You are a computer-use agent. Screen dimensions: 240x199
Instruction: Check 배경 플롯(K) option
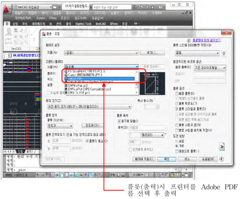pyautogui.click(x=176, y=93)
